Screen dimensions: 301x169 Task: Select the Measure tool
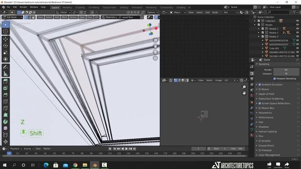point(5,74)
